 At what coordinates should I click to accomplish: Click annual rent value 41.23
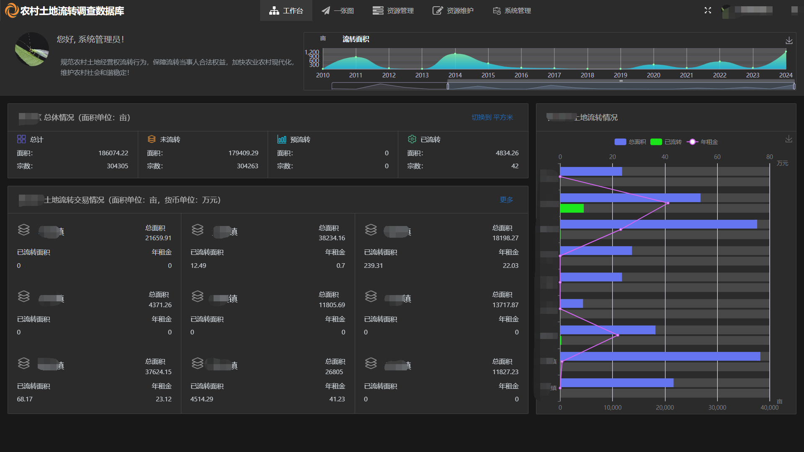(337, 399)
